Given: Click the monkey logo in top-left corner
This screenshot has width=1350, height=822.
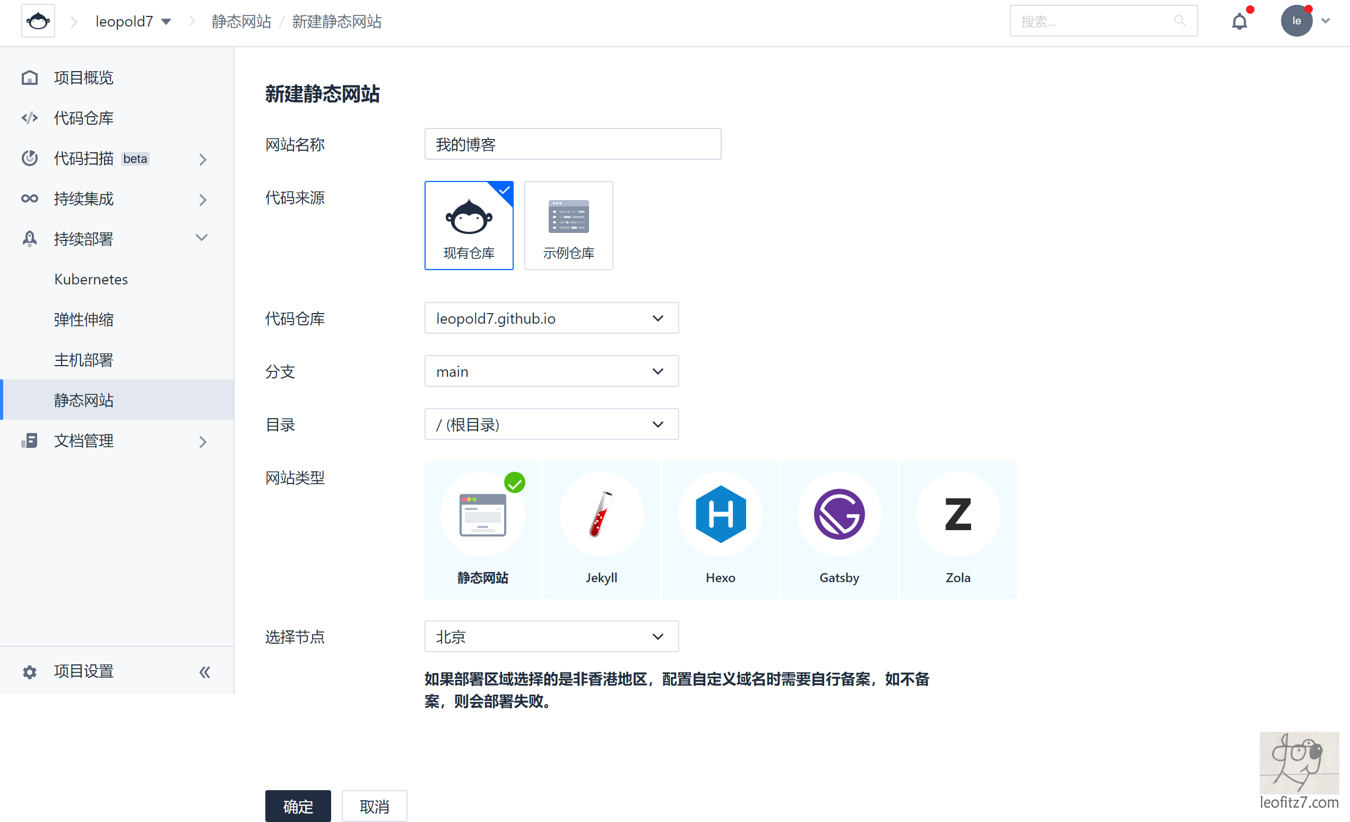Looking at the screenshot, I should [x=38, y=21].
